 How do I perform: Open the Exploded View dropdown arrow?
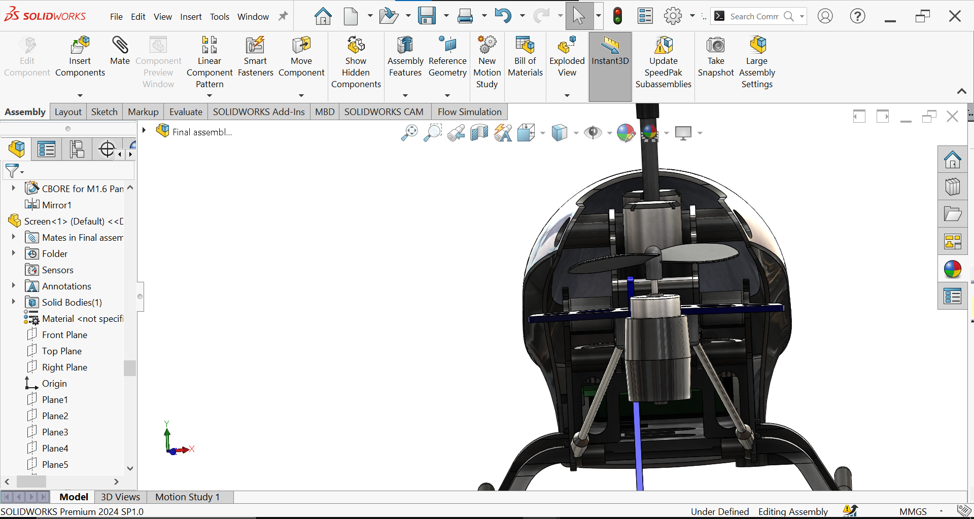(567, 95)
